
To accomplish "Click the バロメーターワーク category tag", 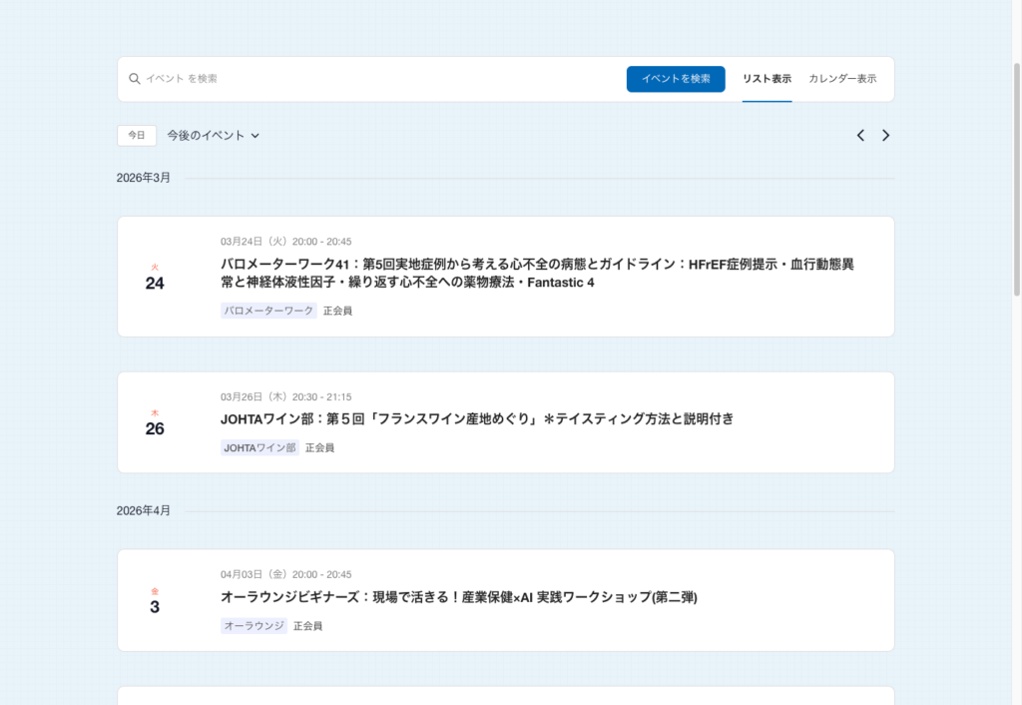I will 268,311.
